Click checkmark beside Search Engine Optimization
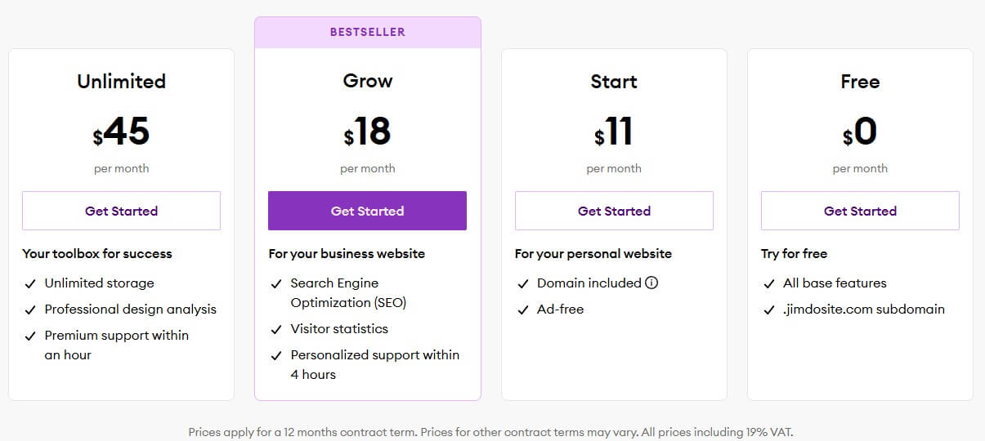 [276, 284]
